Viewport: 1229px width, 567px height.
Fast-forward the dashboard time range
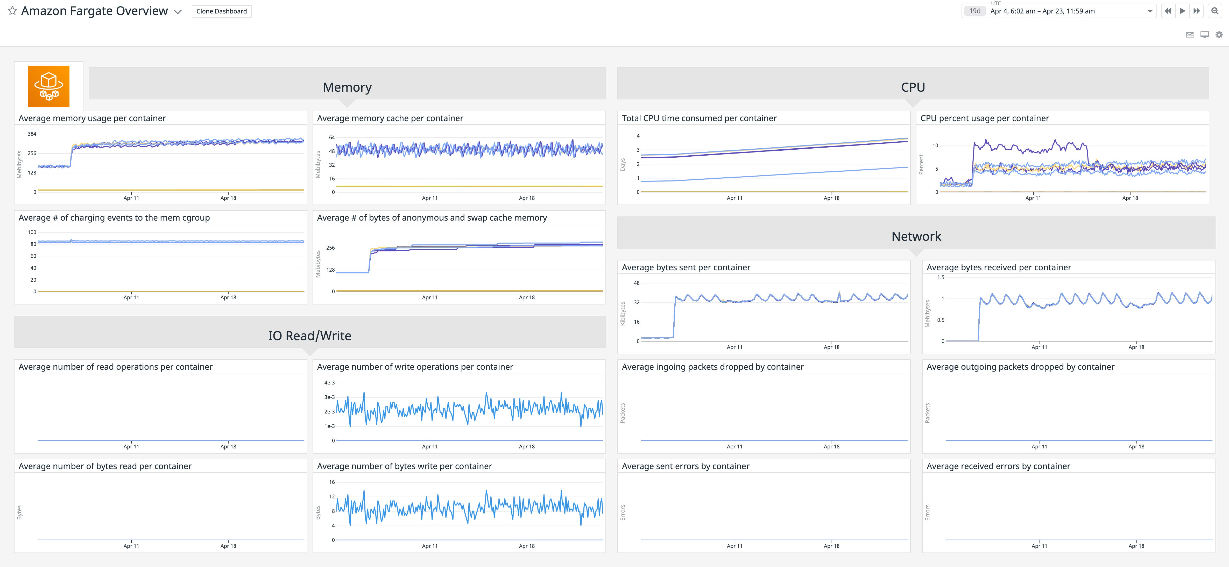click(1196, 10)
